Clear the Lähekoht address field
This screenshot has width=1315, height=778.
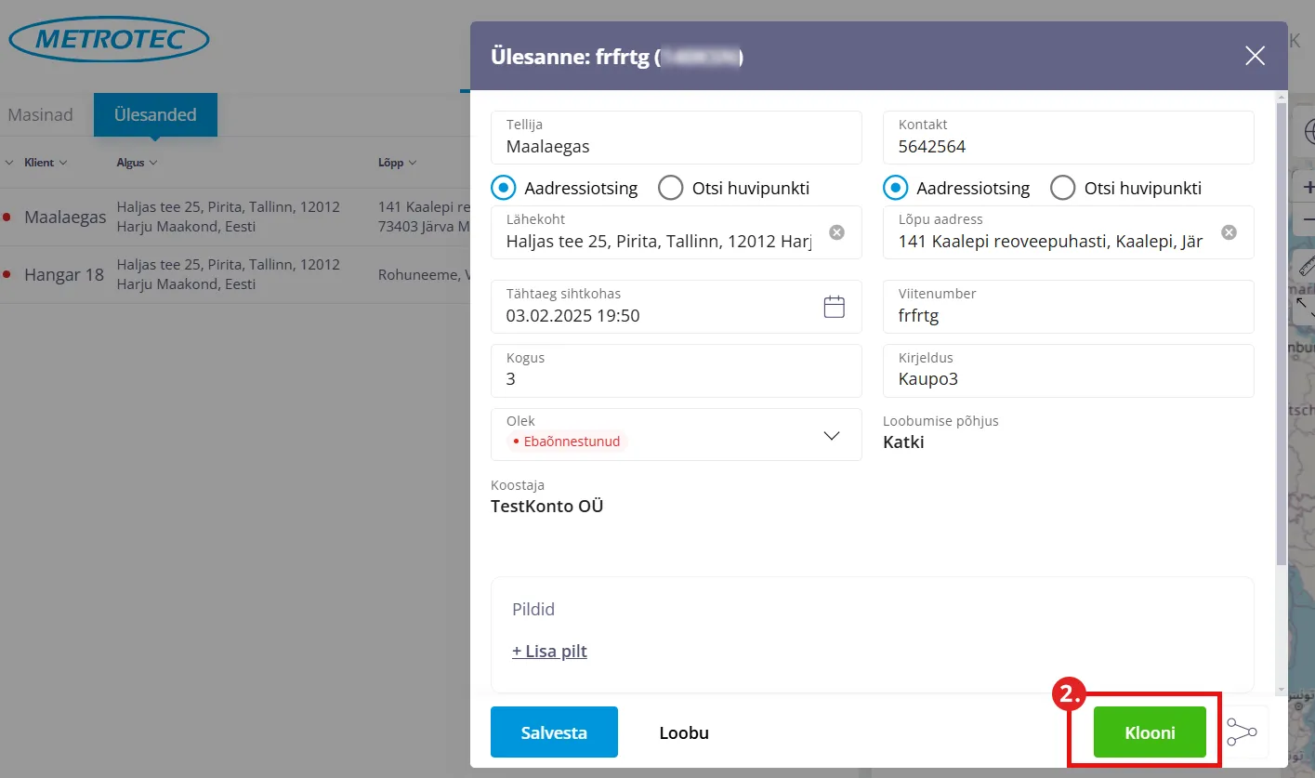pos(836,232)
